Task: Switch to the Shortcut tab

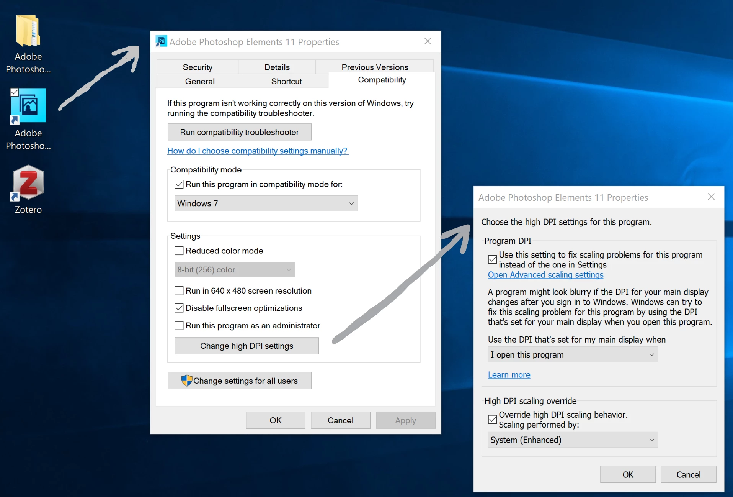Action: point(286,81)
